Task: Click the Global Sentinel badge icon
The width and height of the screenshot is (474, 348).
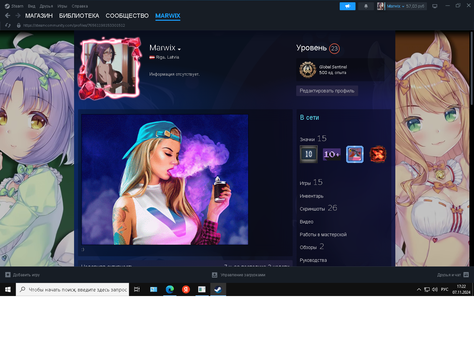Action: coord(308,70)
